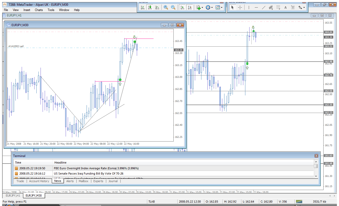Click the Zoom Out magnifier
Screen dimensions: 339x206
coord(173,8)
